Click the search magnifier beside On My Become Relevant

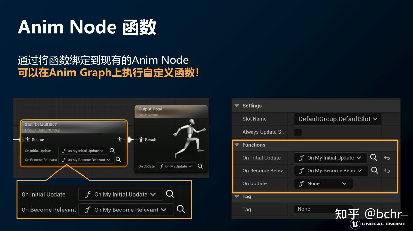point(374,170)
